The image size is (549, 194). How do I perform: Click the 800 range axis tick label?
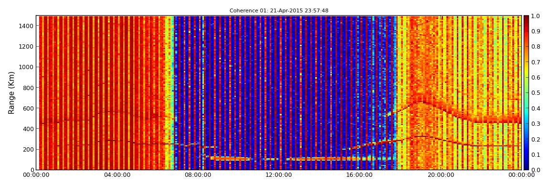(x=29, y=88)
